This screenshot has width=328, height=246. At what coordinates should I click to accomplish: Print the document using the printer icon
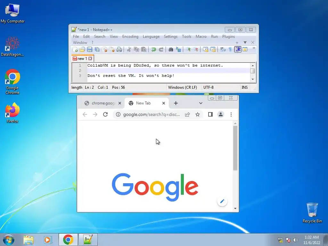(119, 49)
